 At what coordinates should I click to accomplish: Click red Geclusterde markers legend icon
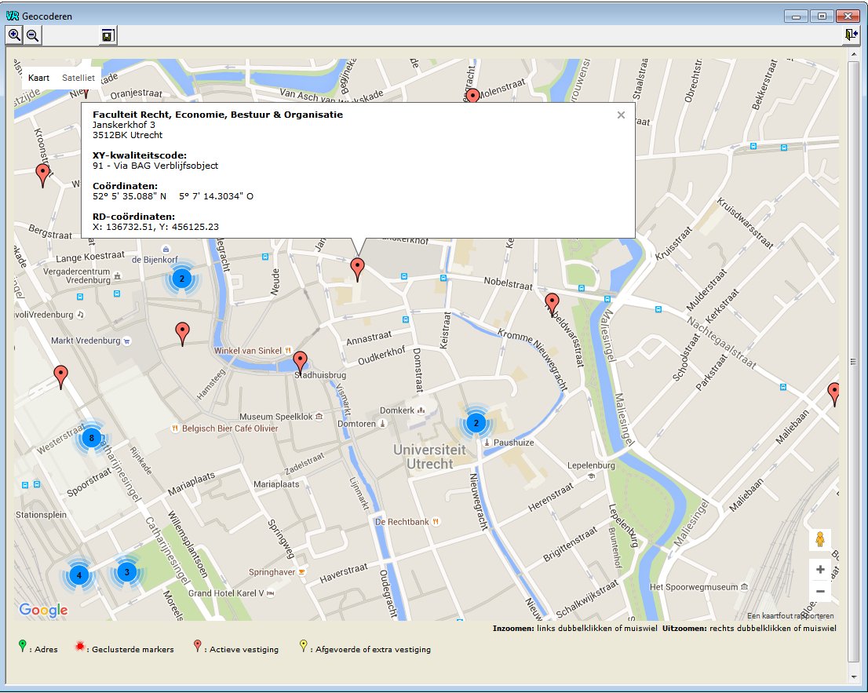tap(80, 646)
